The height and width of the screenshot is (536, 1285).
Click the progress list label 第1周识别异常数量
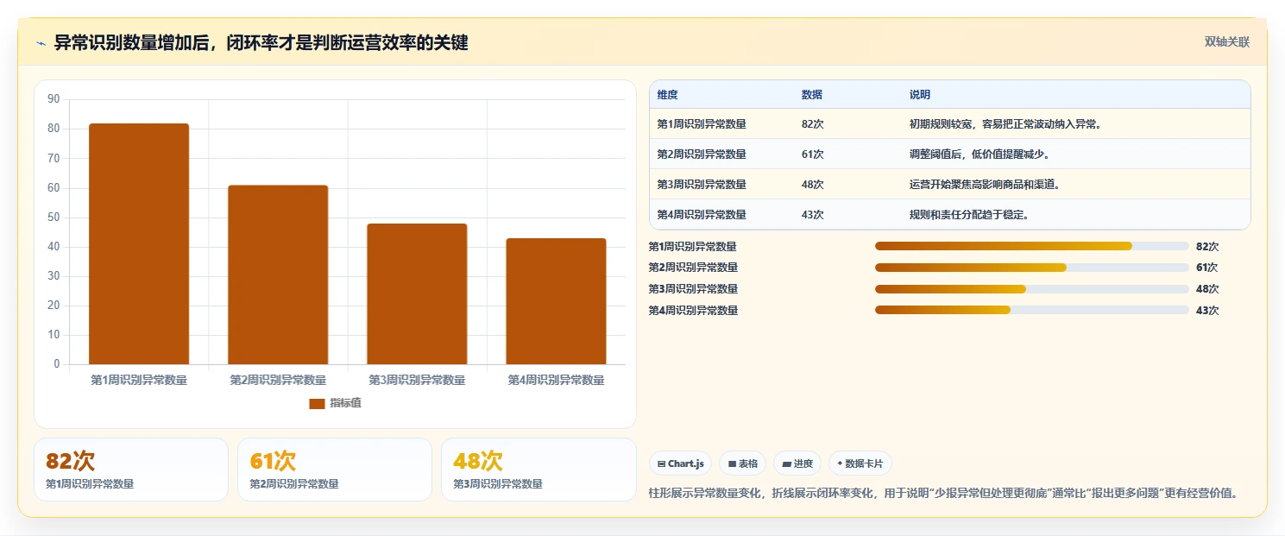click(693, 246)
